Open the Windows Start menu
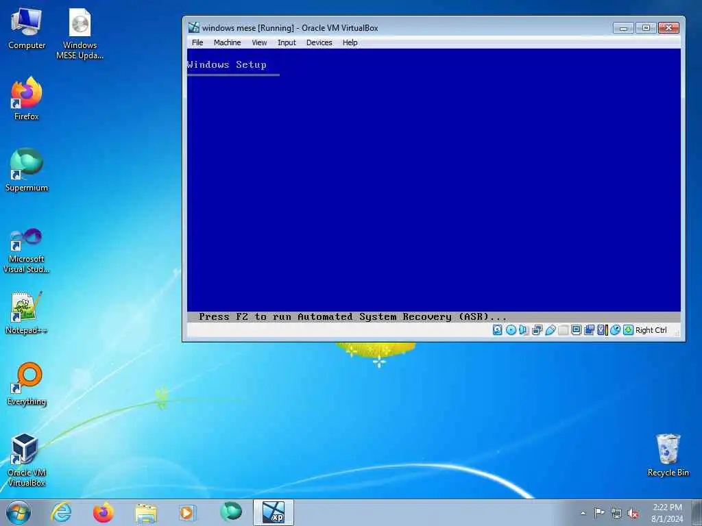The image size is (702, 526). point(19,512)
